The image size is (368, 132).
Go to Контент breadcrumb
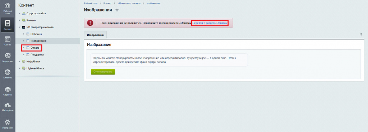point(107,3)
